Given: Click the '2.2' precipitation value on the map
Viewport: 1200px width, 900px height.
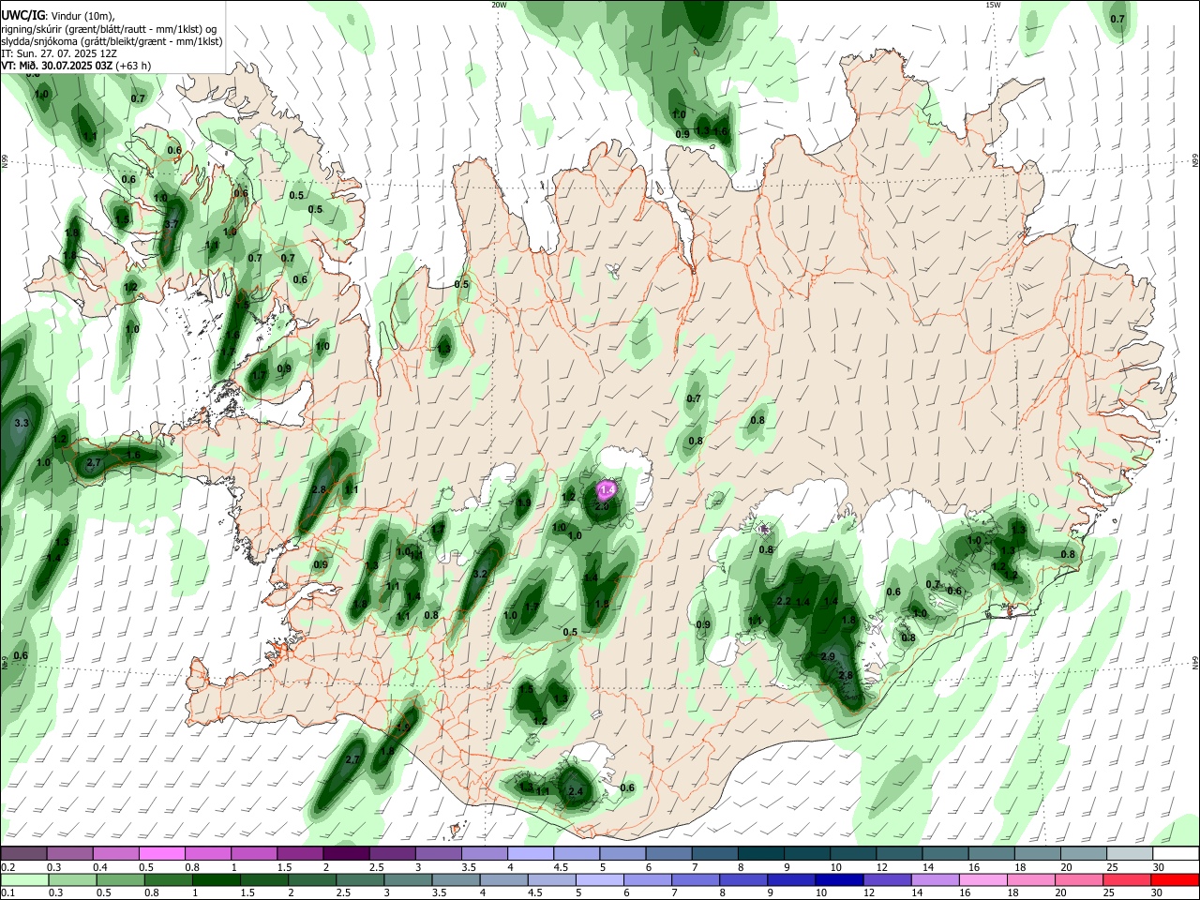Looking at the screenshot, I should (785, 601).
